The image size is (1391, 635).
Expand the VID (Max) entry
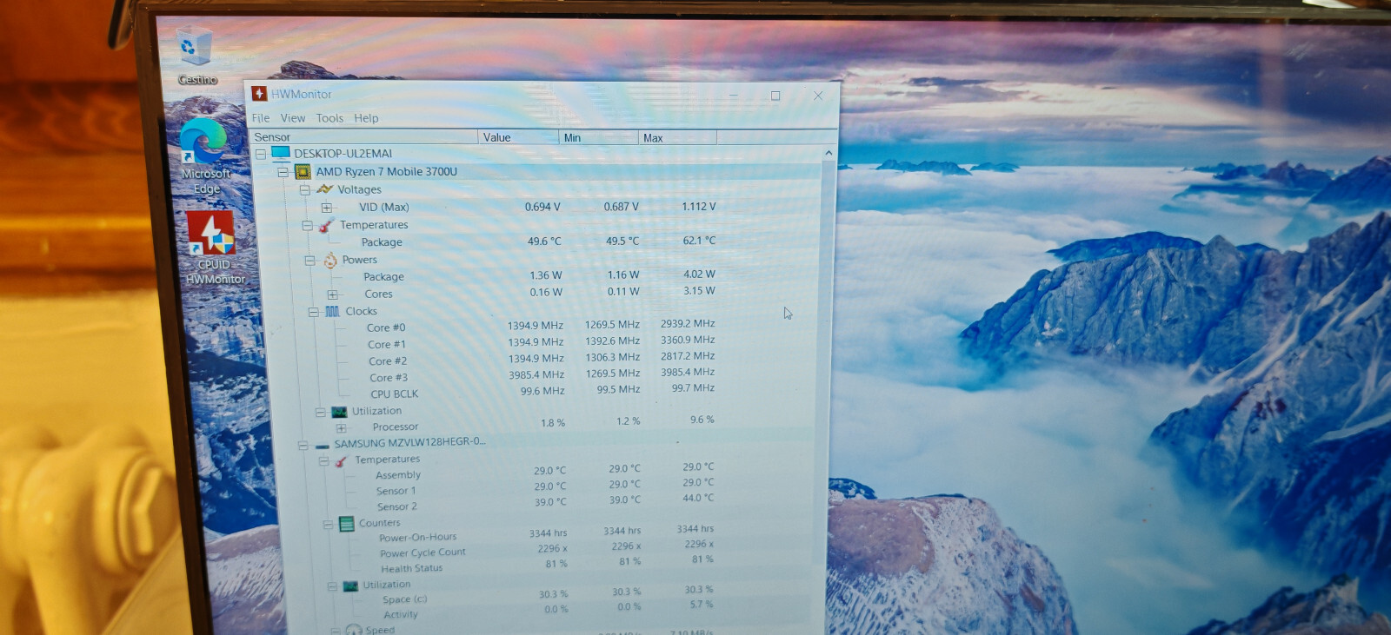(326, 208)
